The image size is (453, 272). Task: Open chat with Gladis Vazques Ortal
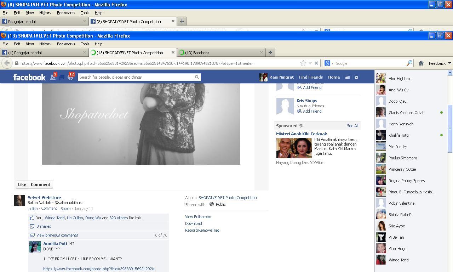(x=410, y=113)
